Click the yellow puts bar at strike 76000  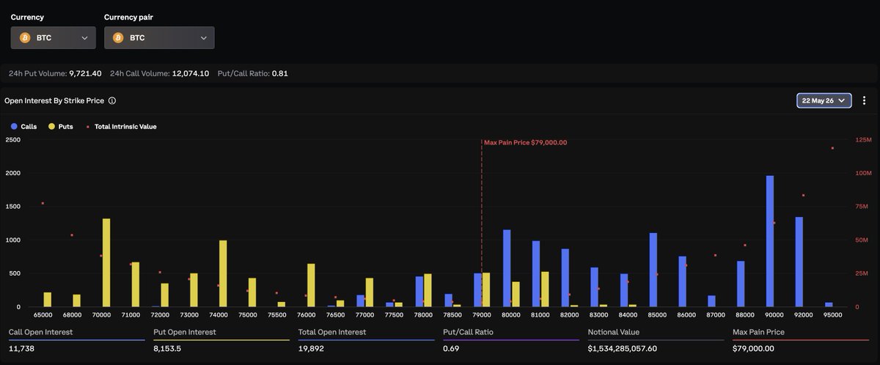click(x=311, y=285)
